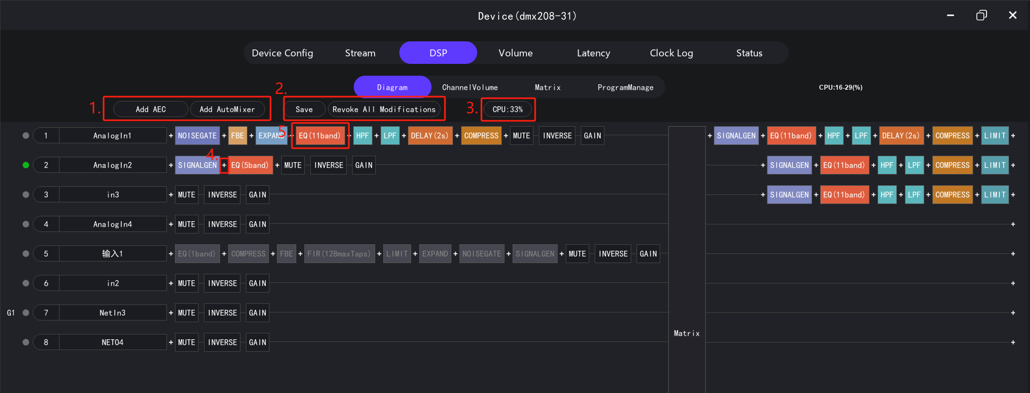Switch to the ProgramManage sub-tab
The width and height of the screenshot is (1030, 393).
[x=625, y=88]
